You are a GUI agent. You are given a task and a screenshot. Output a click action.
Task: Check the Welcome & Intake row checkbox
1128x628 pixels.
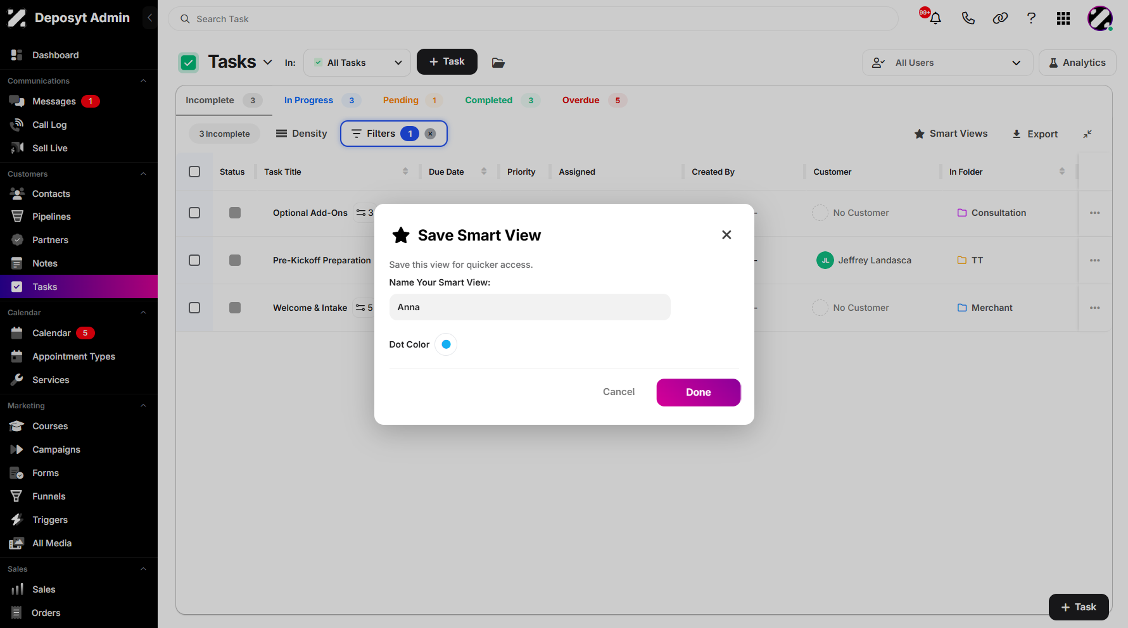coord(194,308)
